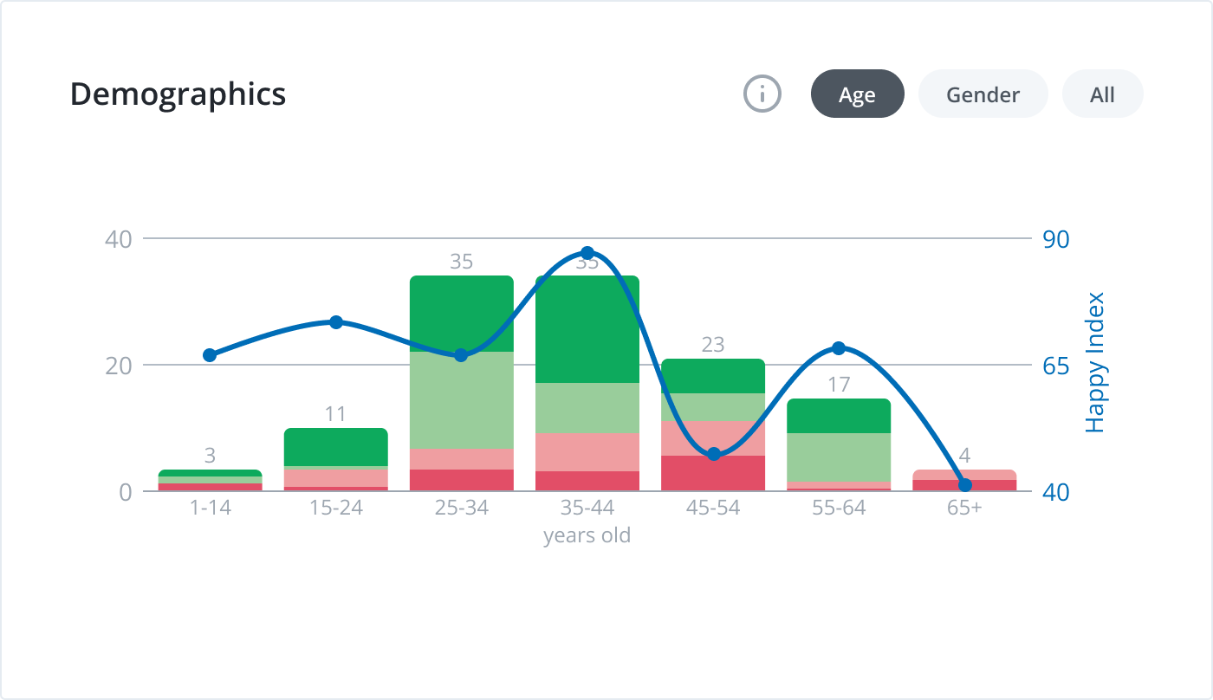Click the years old axis label
Viewport: 1213px width, 700px height.
[587, 535]
